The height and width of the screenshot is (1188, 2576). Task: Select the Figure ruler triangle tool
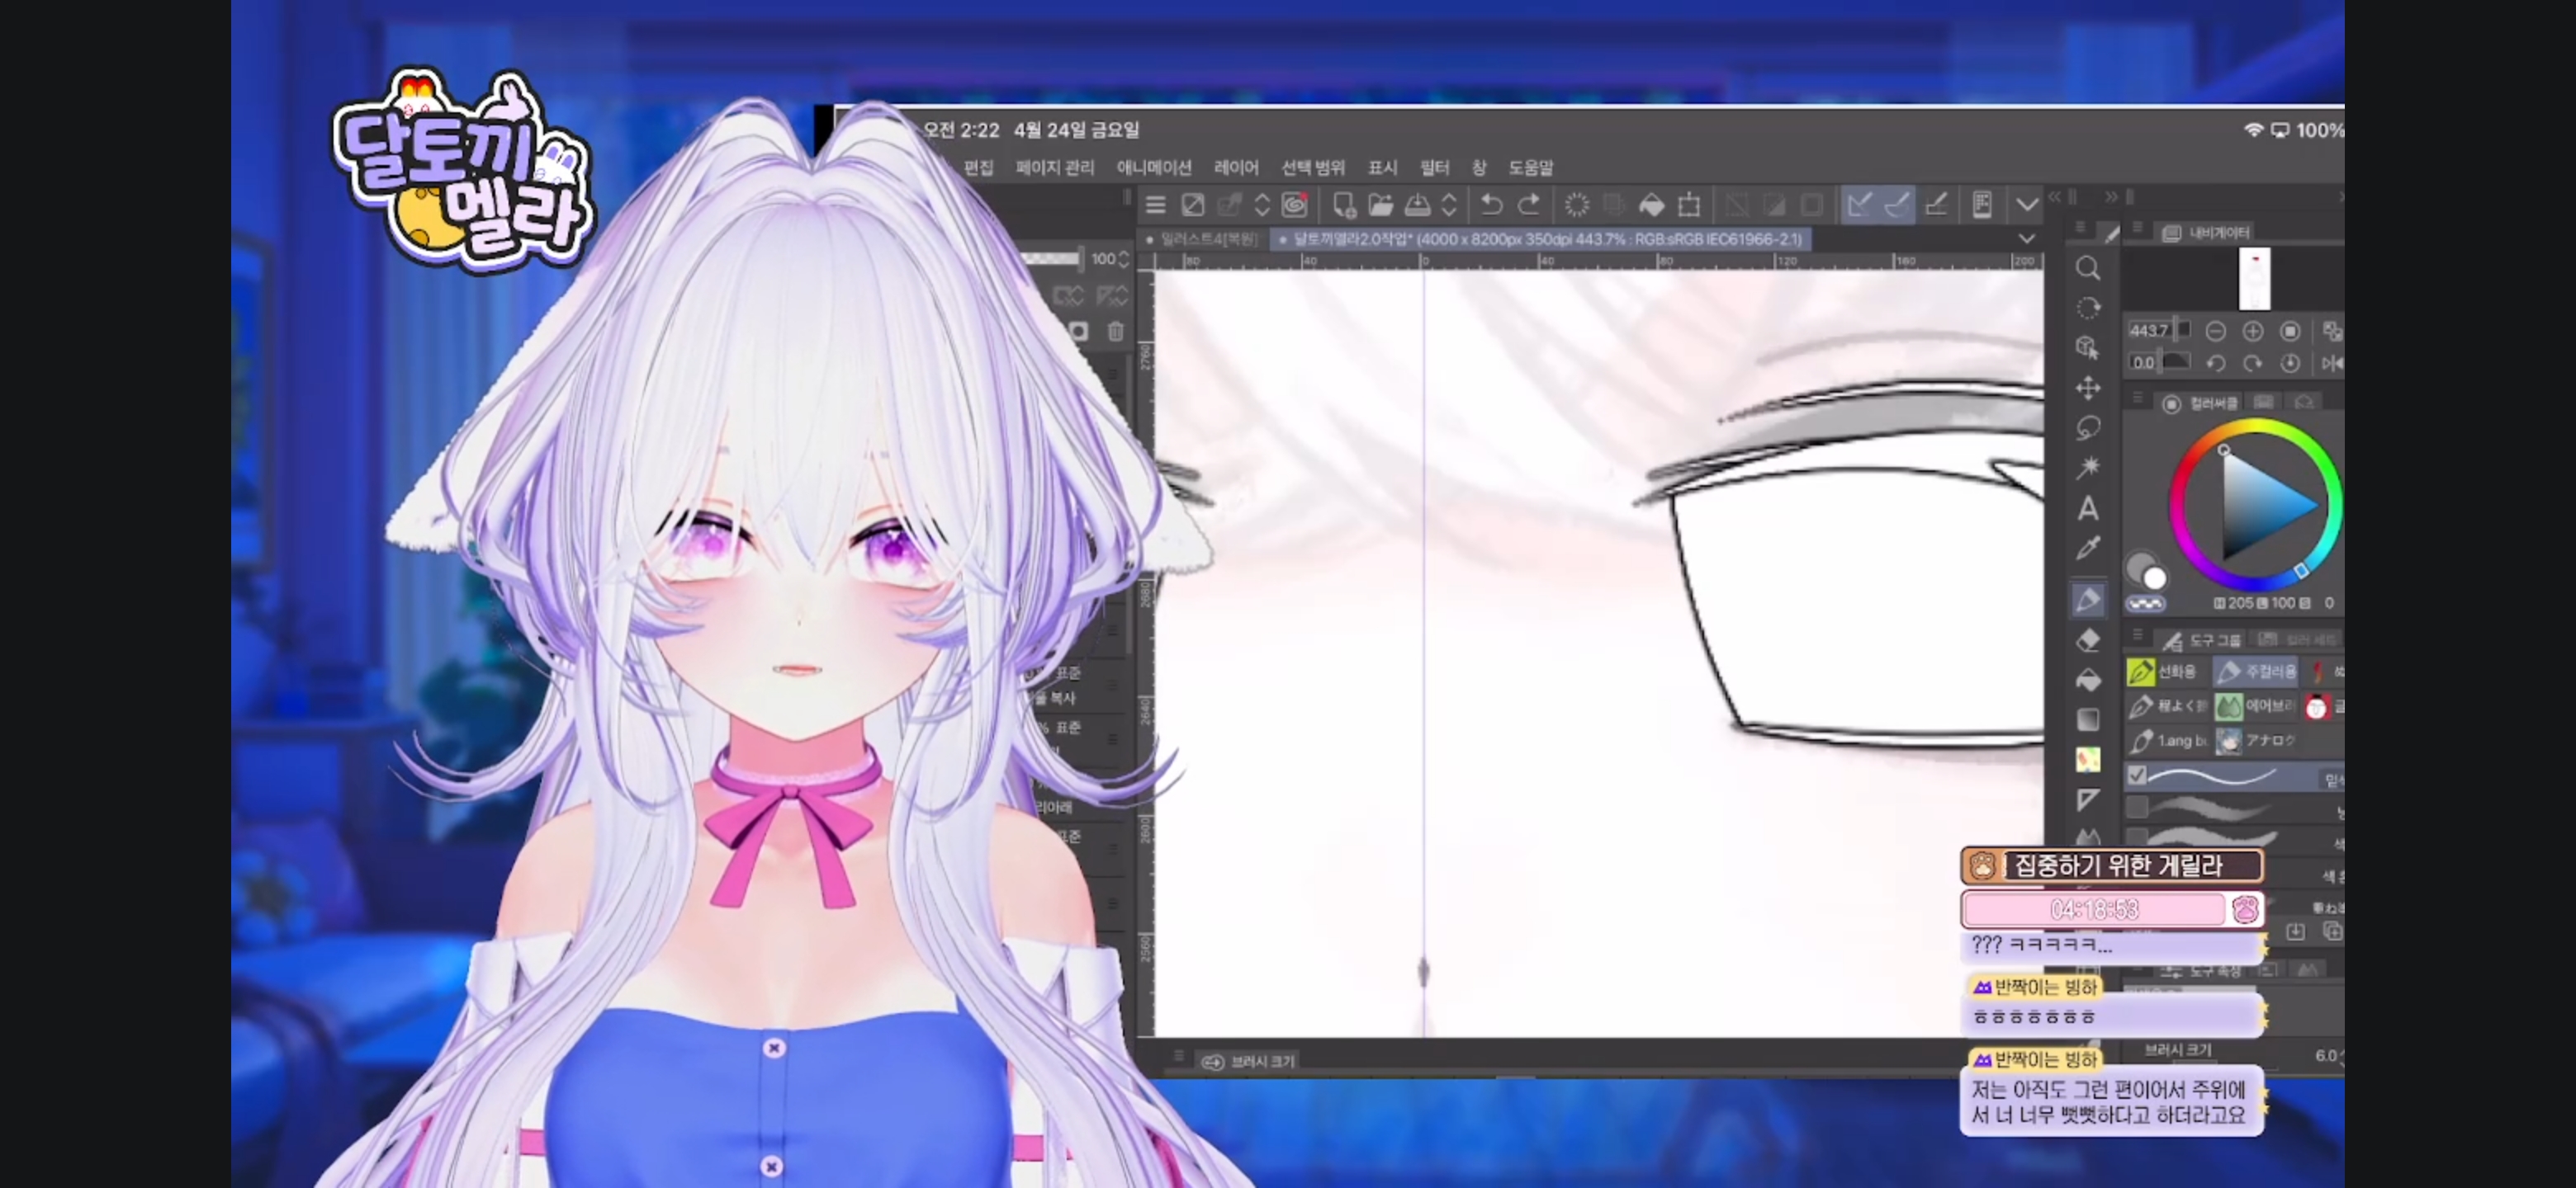click(x=2087, y=799)
